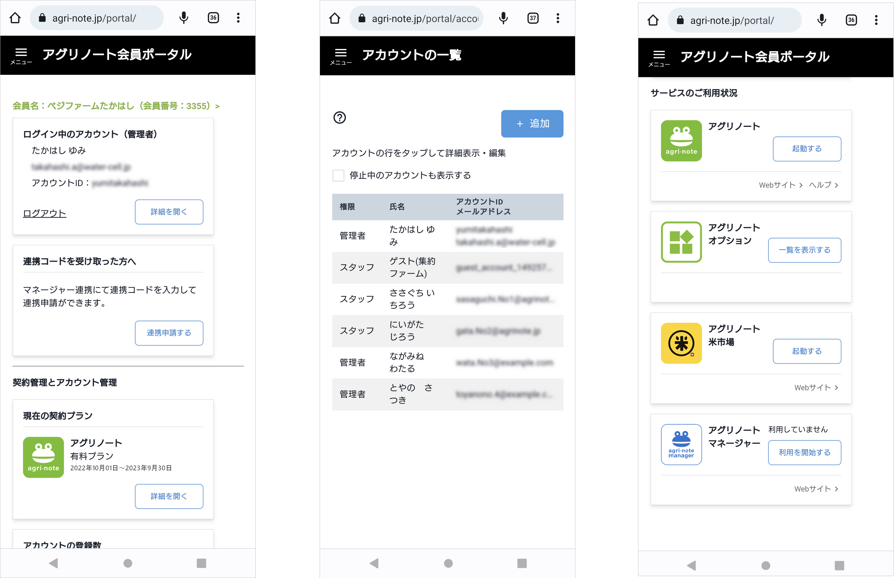Open browser overflow menu in left screen
Screen dimensions: 895x578
[238, 18]
